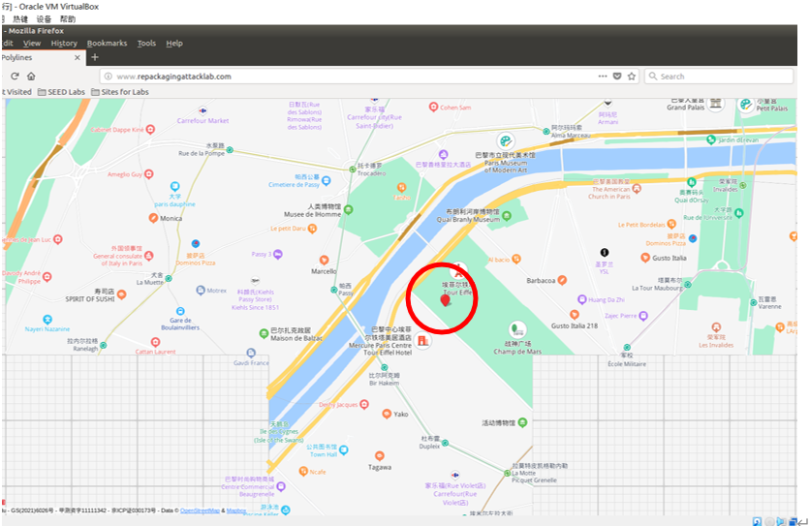Click the Gare de Boulainvilliers station icon
The image size is (810, 526).
coord(180,311)
